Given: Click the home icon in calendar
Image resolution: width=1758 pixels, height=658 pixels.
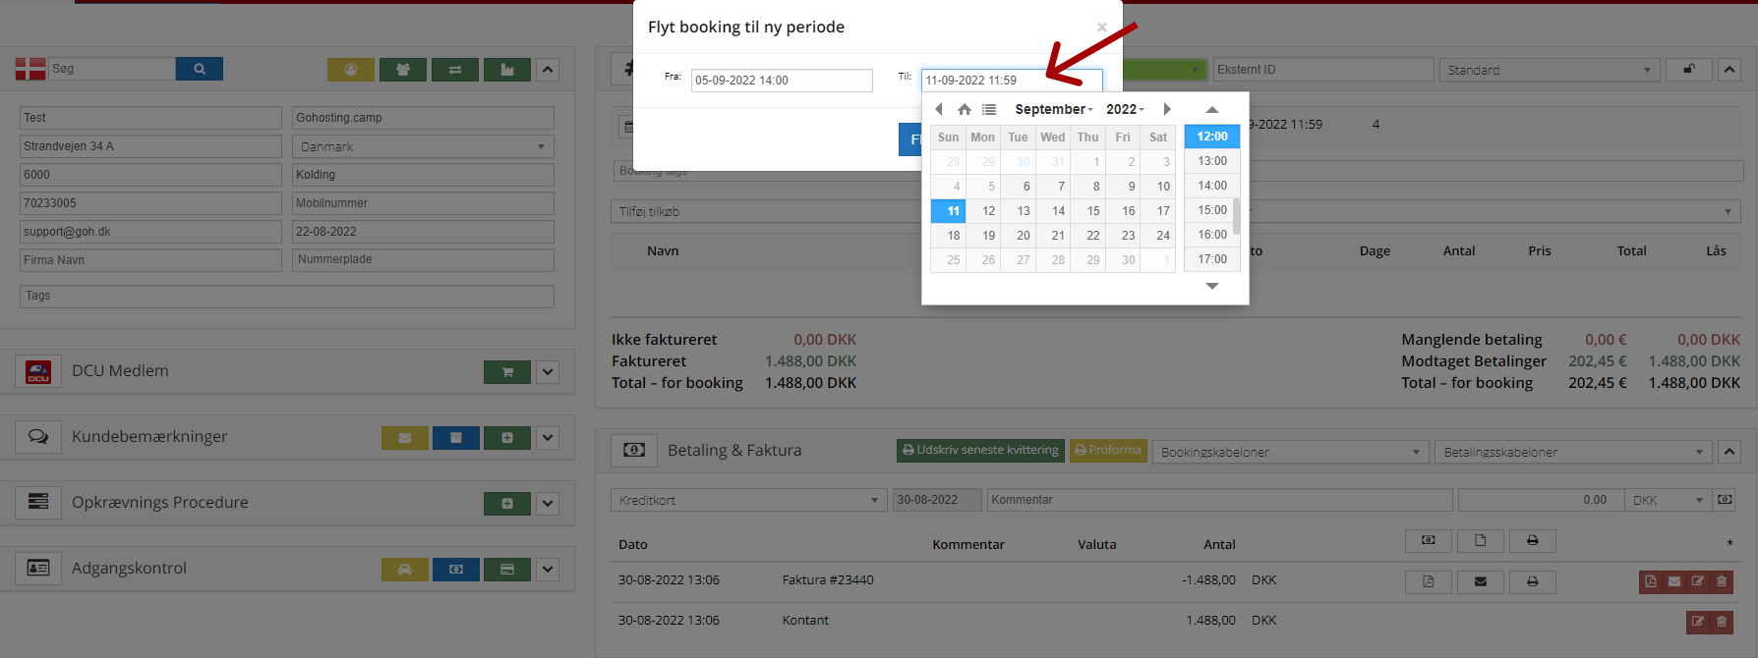Looking at the screenshot, I should pos(965,109).
